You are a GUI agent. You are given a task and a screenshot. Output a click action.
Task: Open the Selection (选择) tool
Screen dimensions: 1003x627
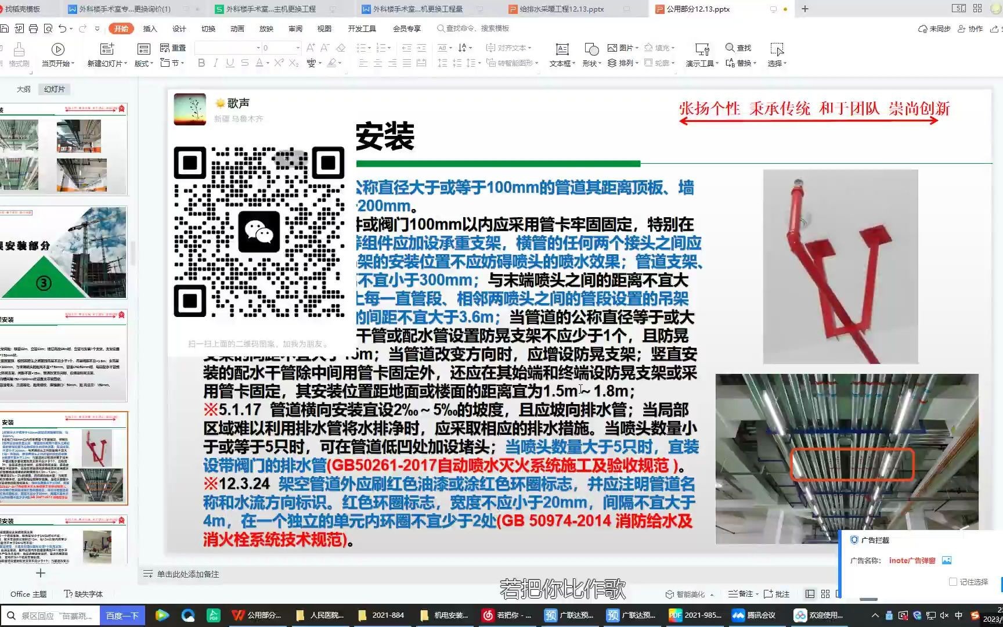777,55
